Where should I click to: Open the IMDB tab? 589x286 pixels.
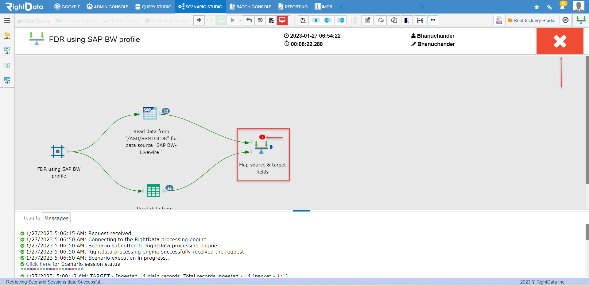324,7
